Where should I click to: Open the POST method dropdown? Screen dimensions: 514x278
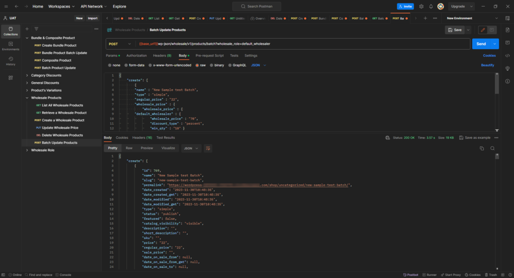pyautogui.click(x=120, y=44)
